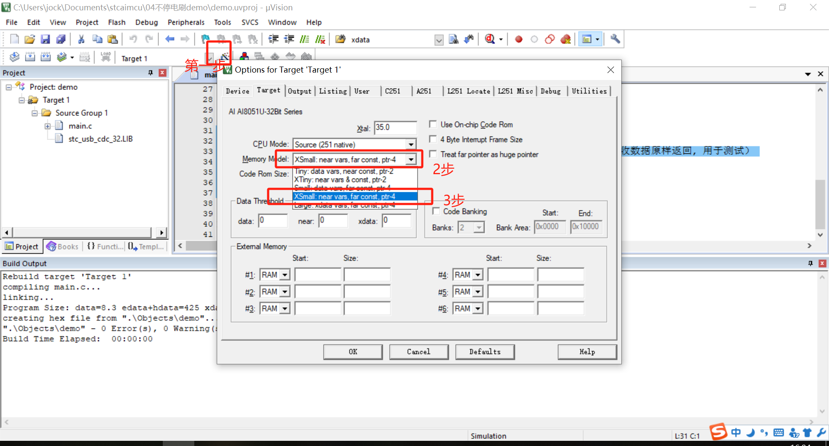Open the Flash menu

click(117, 22)
